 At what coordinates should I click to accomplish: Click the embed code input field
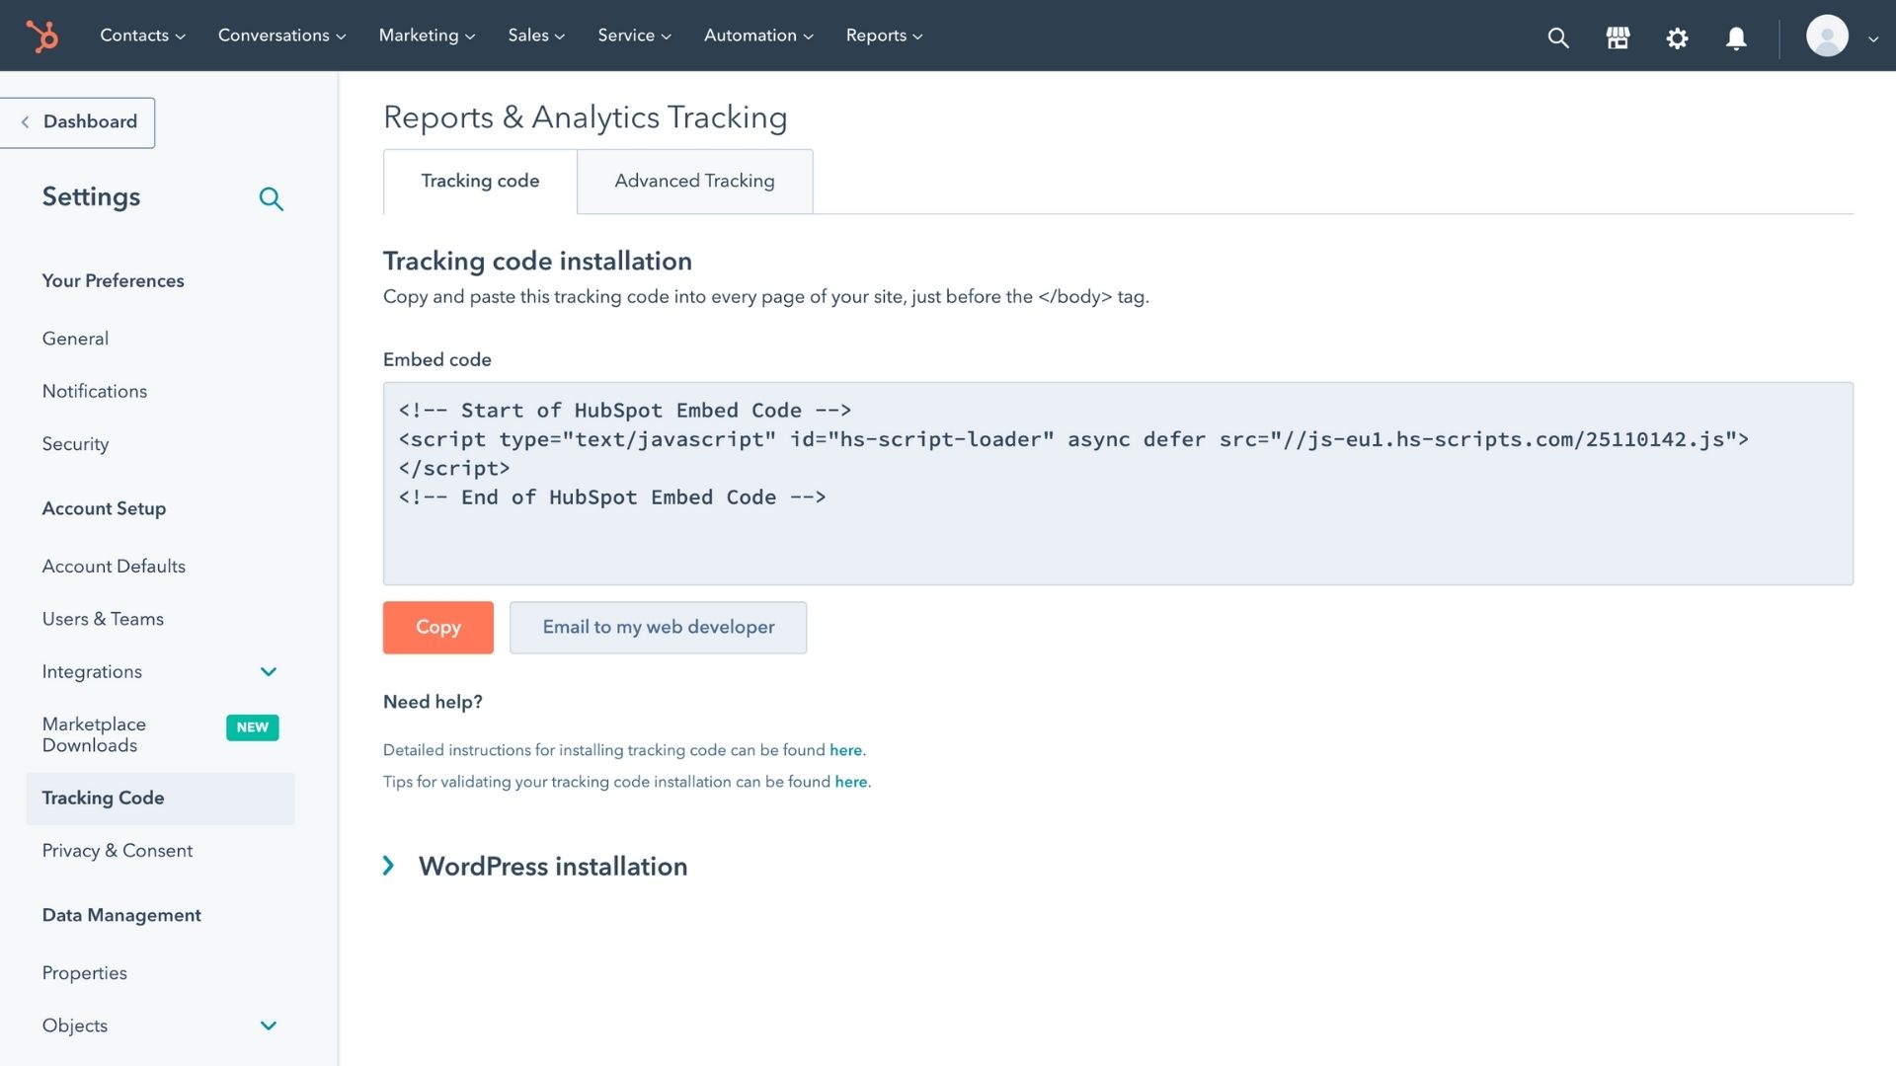tap(1117, 483)
